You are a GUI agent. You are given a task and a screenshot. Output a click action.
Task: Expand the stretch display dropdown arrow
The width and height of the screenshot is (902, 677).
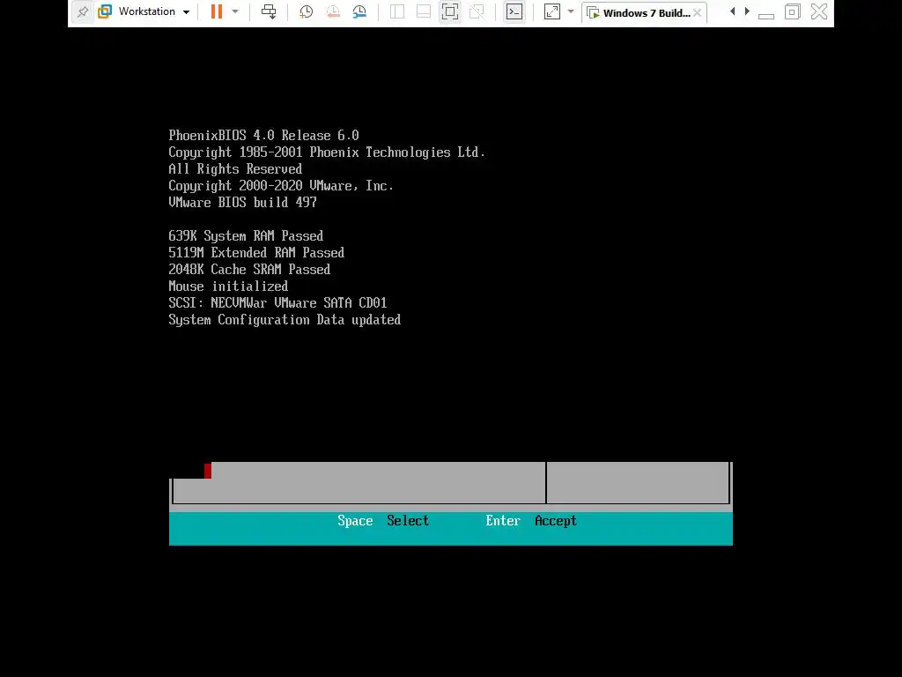coord(571,11)
